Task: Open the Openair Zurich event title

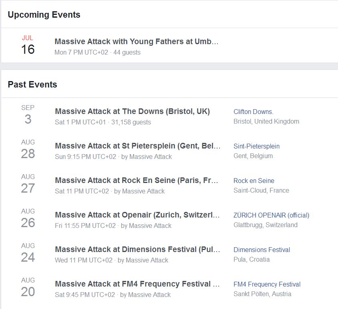Action: (x=137, y=215)
